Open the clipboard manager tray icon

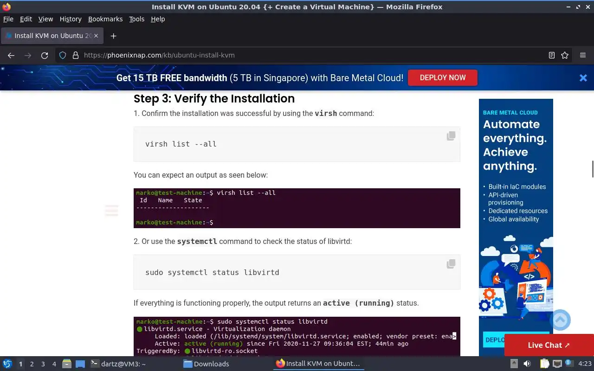pos(544,364)
